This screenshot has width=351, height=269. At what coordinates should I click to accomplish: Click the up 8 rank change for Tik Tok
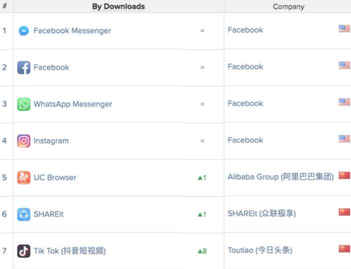pyautogui.click(x=202, y=251)
